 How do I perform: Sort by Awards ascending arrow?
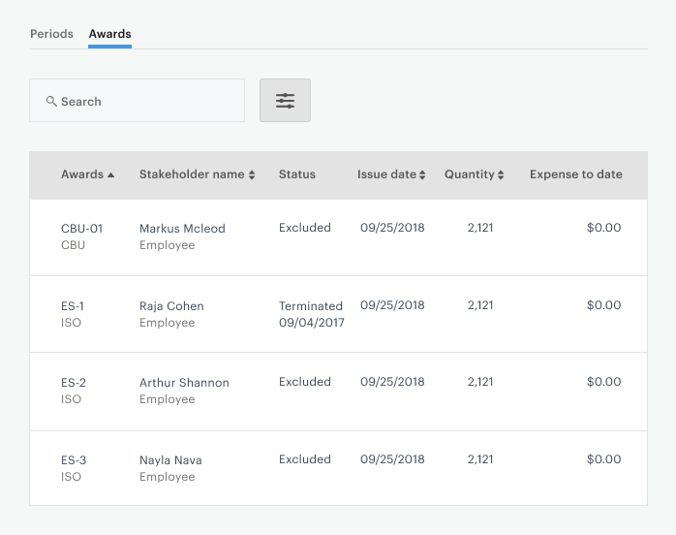coord(110,174)
